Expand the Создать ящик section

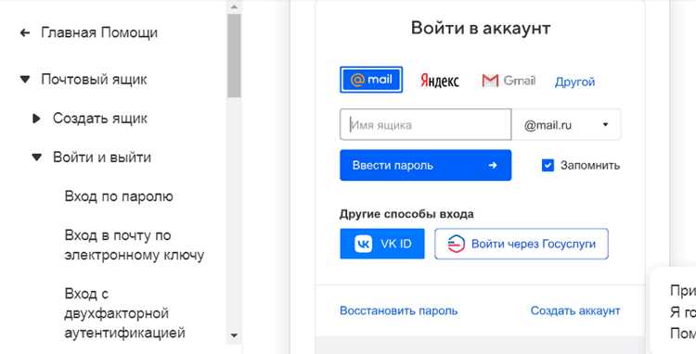(x=37, y=119)
